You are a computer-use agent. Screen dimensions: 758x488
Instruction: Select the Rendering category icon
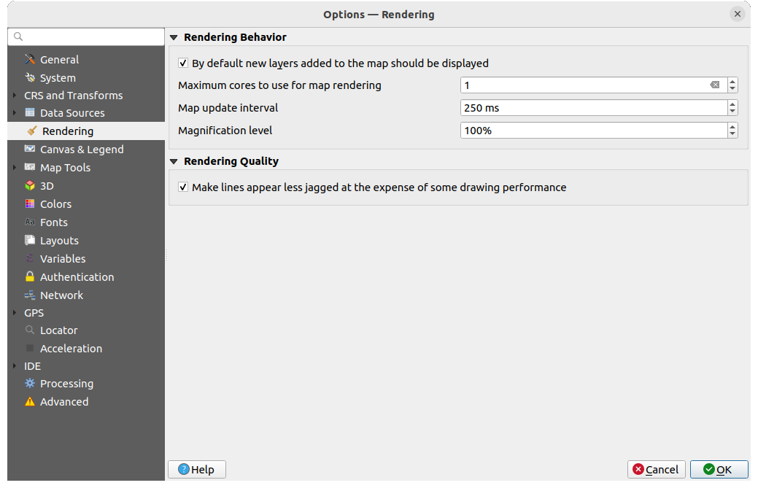31,131
